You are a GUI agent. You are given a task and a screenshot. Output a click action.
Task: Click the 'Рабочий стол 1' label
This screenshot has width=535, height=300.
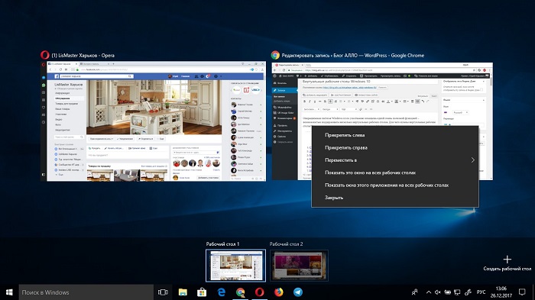(x=222, y=244)
